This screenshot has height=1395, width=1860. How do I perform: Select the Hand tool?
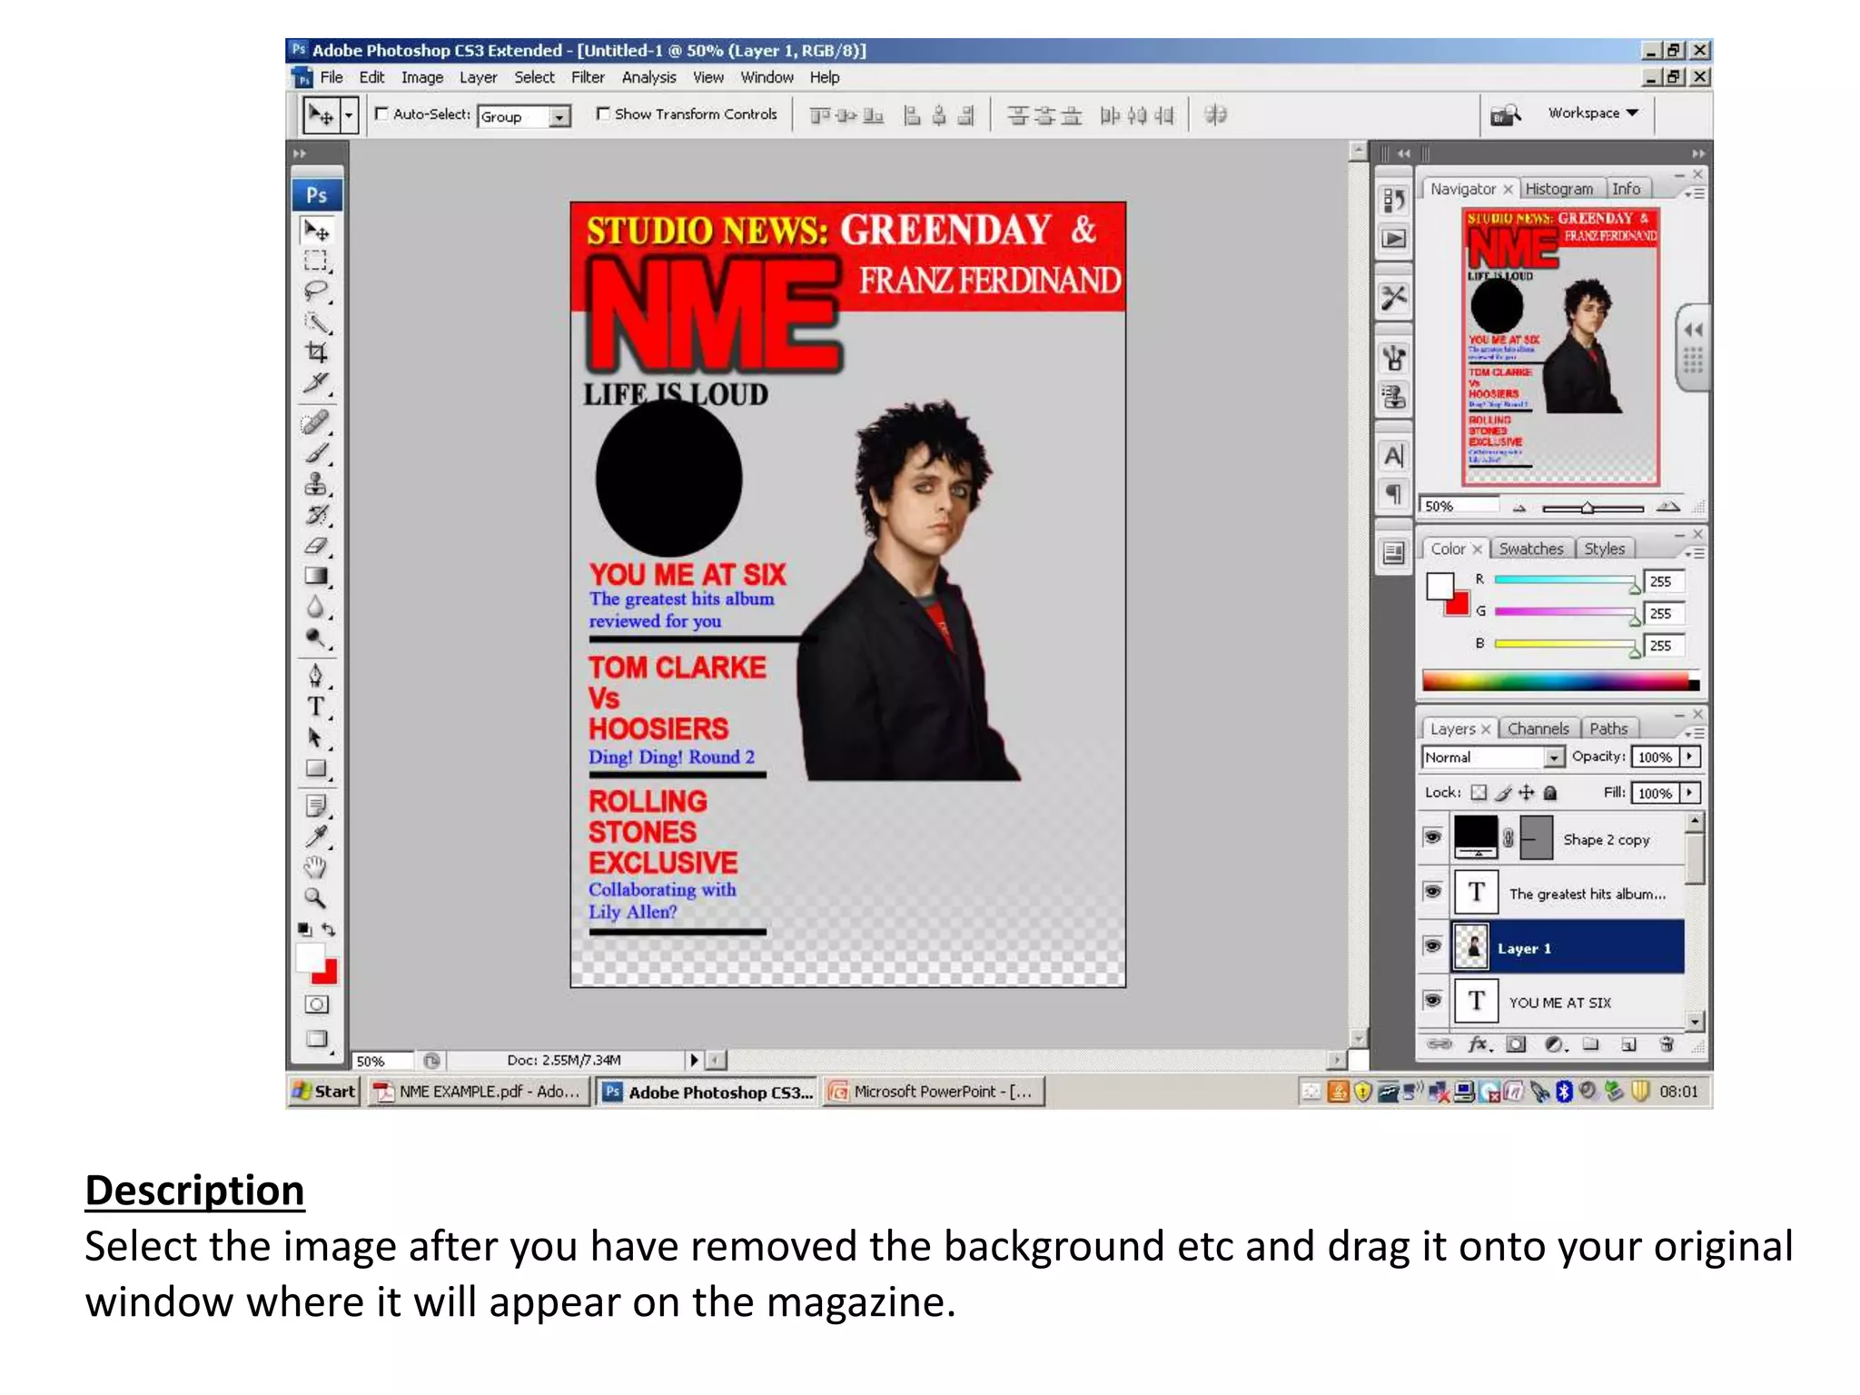[x=316, y=867]
